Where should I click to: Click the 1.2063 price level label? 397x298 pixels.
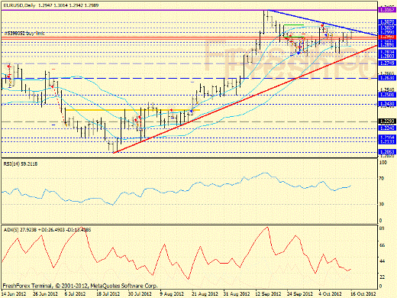tap(387, 152)
